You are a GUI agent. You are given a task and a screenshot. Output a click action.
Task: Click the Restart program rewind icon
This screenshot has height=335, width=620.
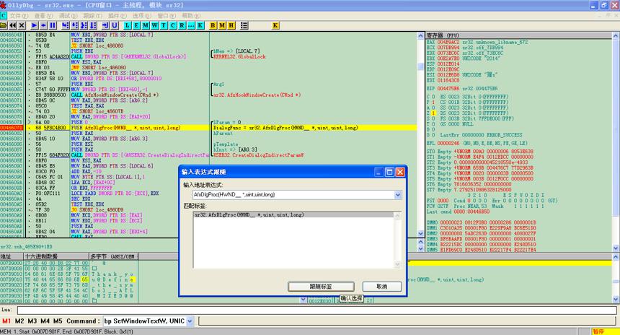click(13, 25)
